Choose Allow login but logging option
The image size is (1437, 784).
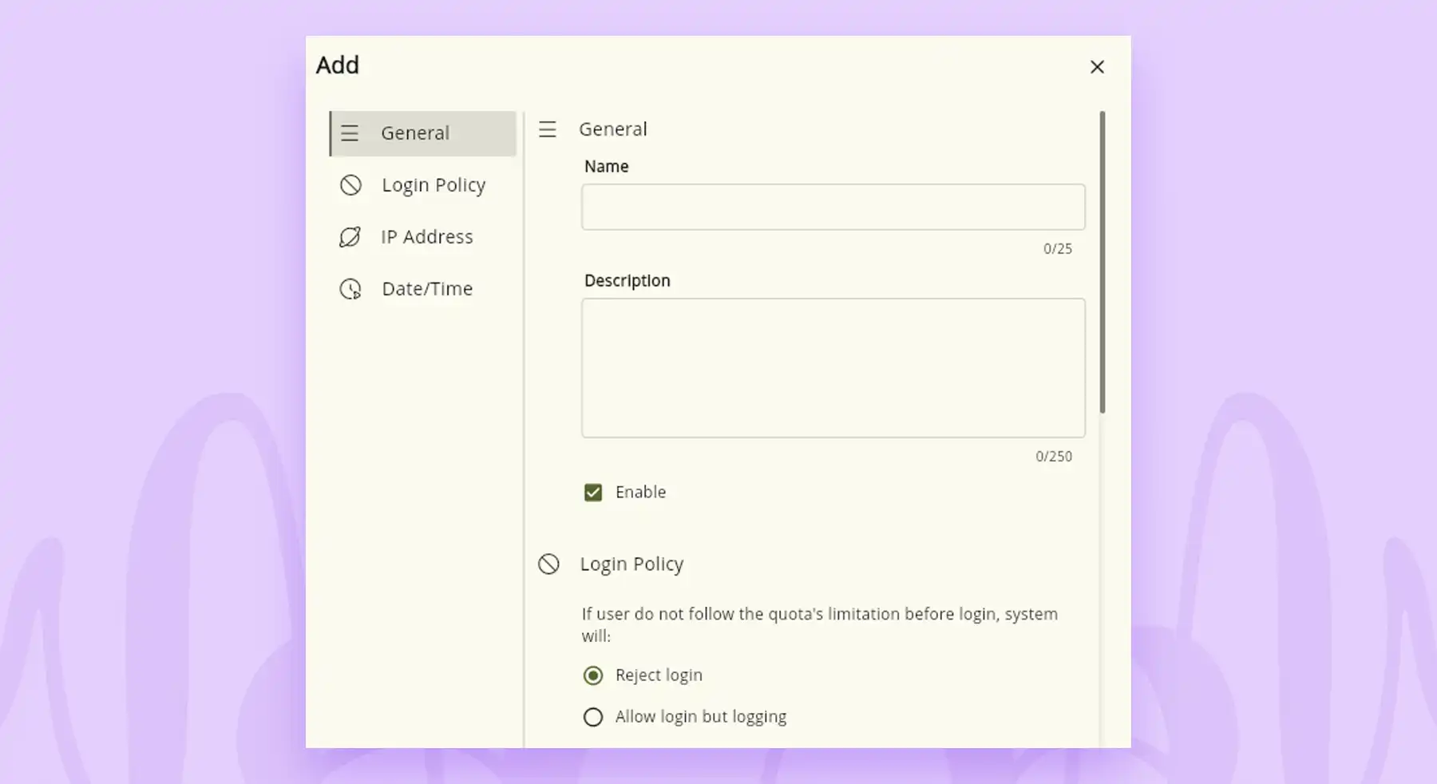pyautogui.click(x=593, y=717)
